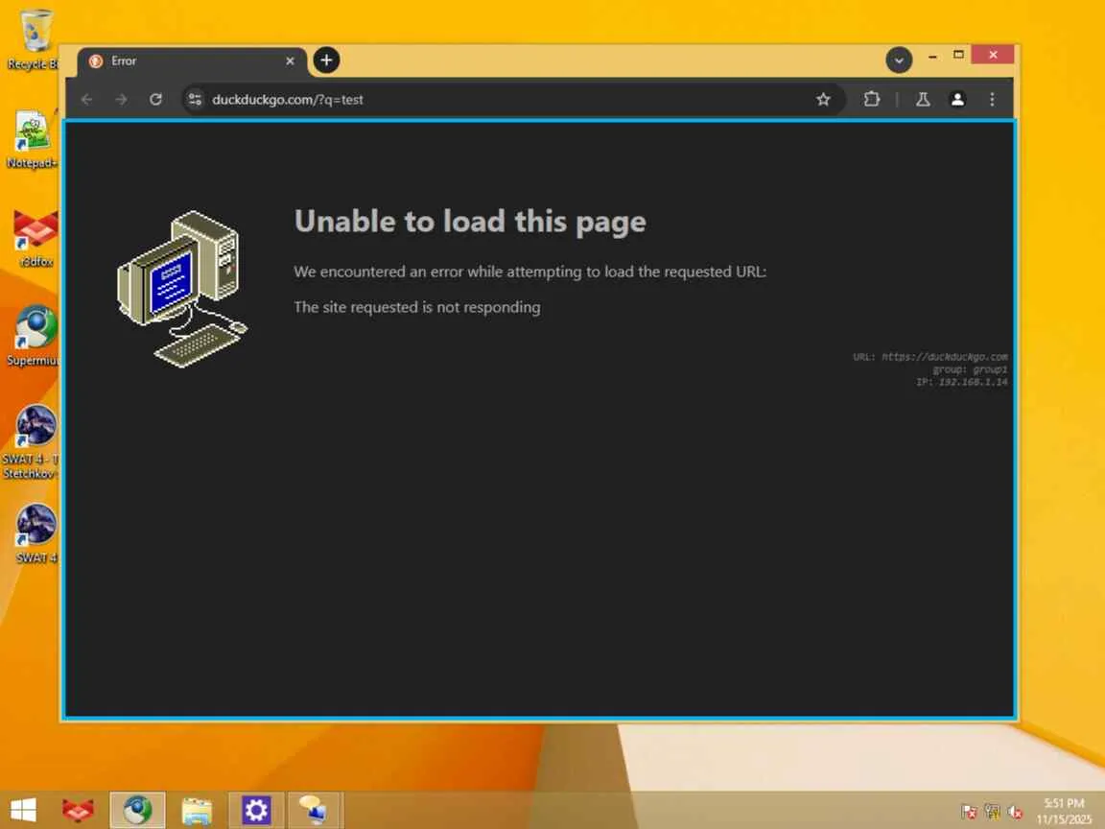Open File Explorer from the taskbar
The height and width of the screenshot is (829, 1105).
(x=197, y=810)
